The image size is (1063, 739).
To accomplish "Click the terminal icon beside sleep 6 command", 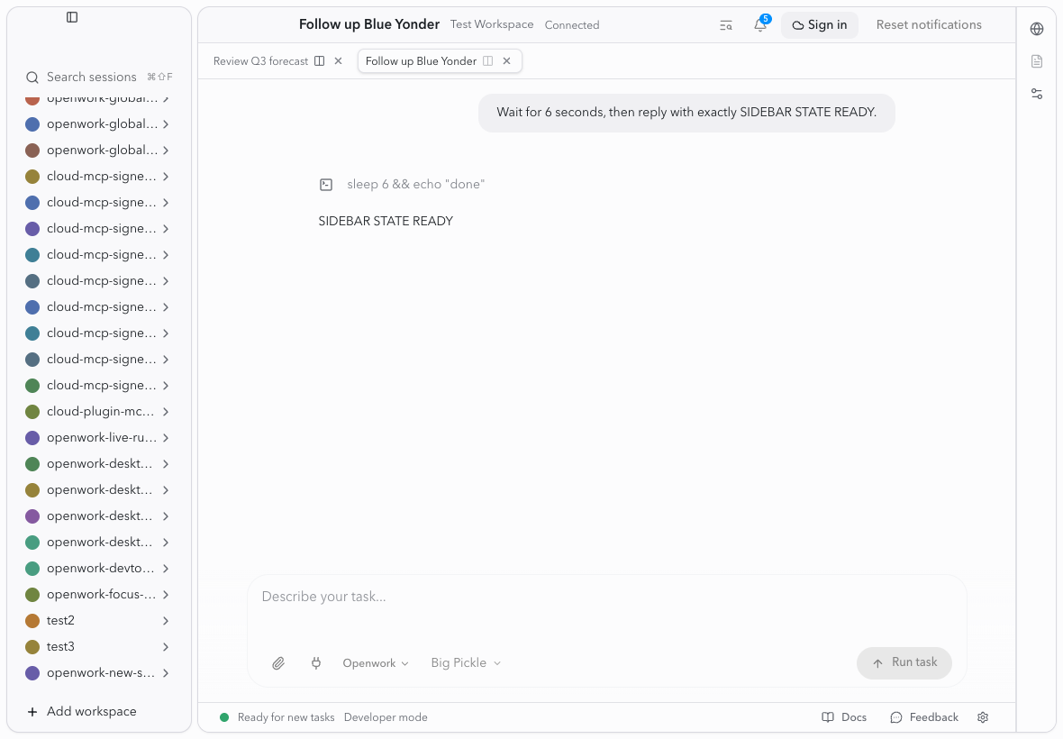I will click(x=326, y=185).
